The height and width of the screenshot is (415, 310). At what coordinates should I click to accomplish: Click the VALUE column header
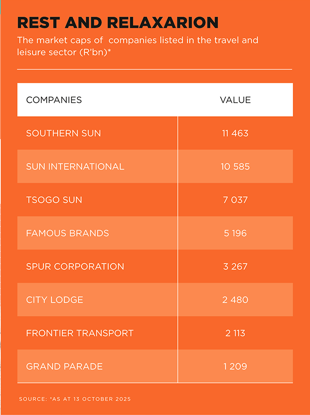click(235, 100)
